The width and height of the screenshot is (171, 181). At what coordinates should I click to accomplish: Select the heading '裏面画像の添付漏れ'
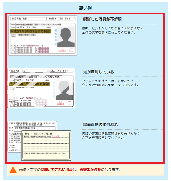(x=101, y=124)
